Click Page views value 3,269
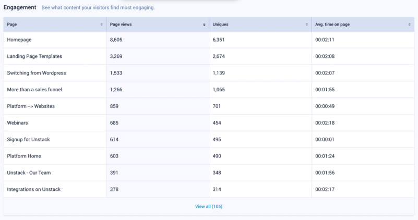This screenshot has height=220, width=418. coord(116,56)
